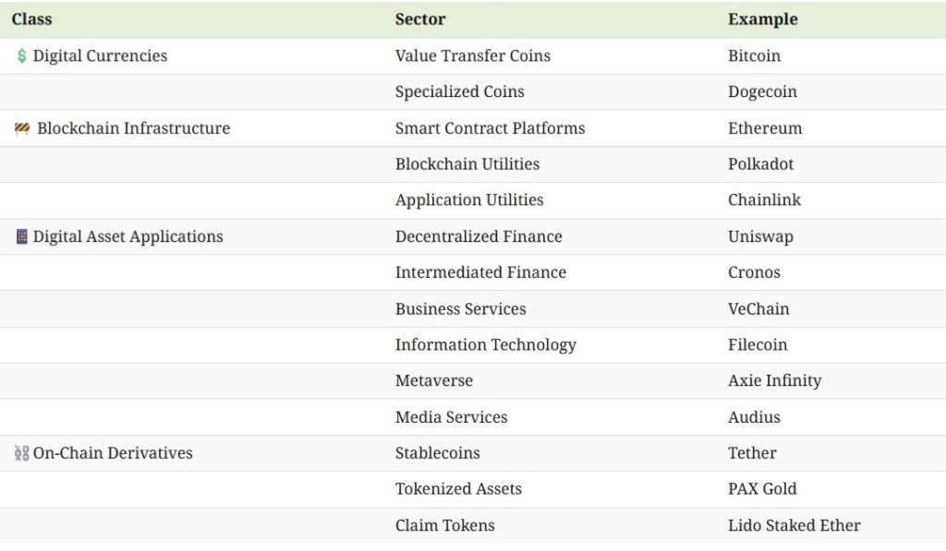Select the Smart Contract Platforms sector cell
Screen dimensions: 946x551
tap(490, 128)
